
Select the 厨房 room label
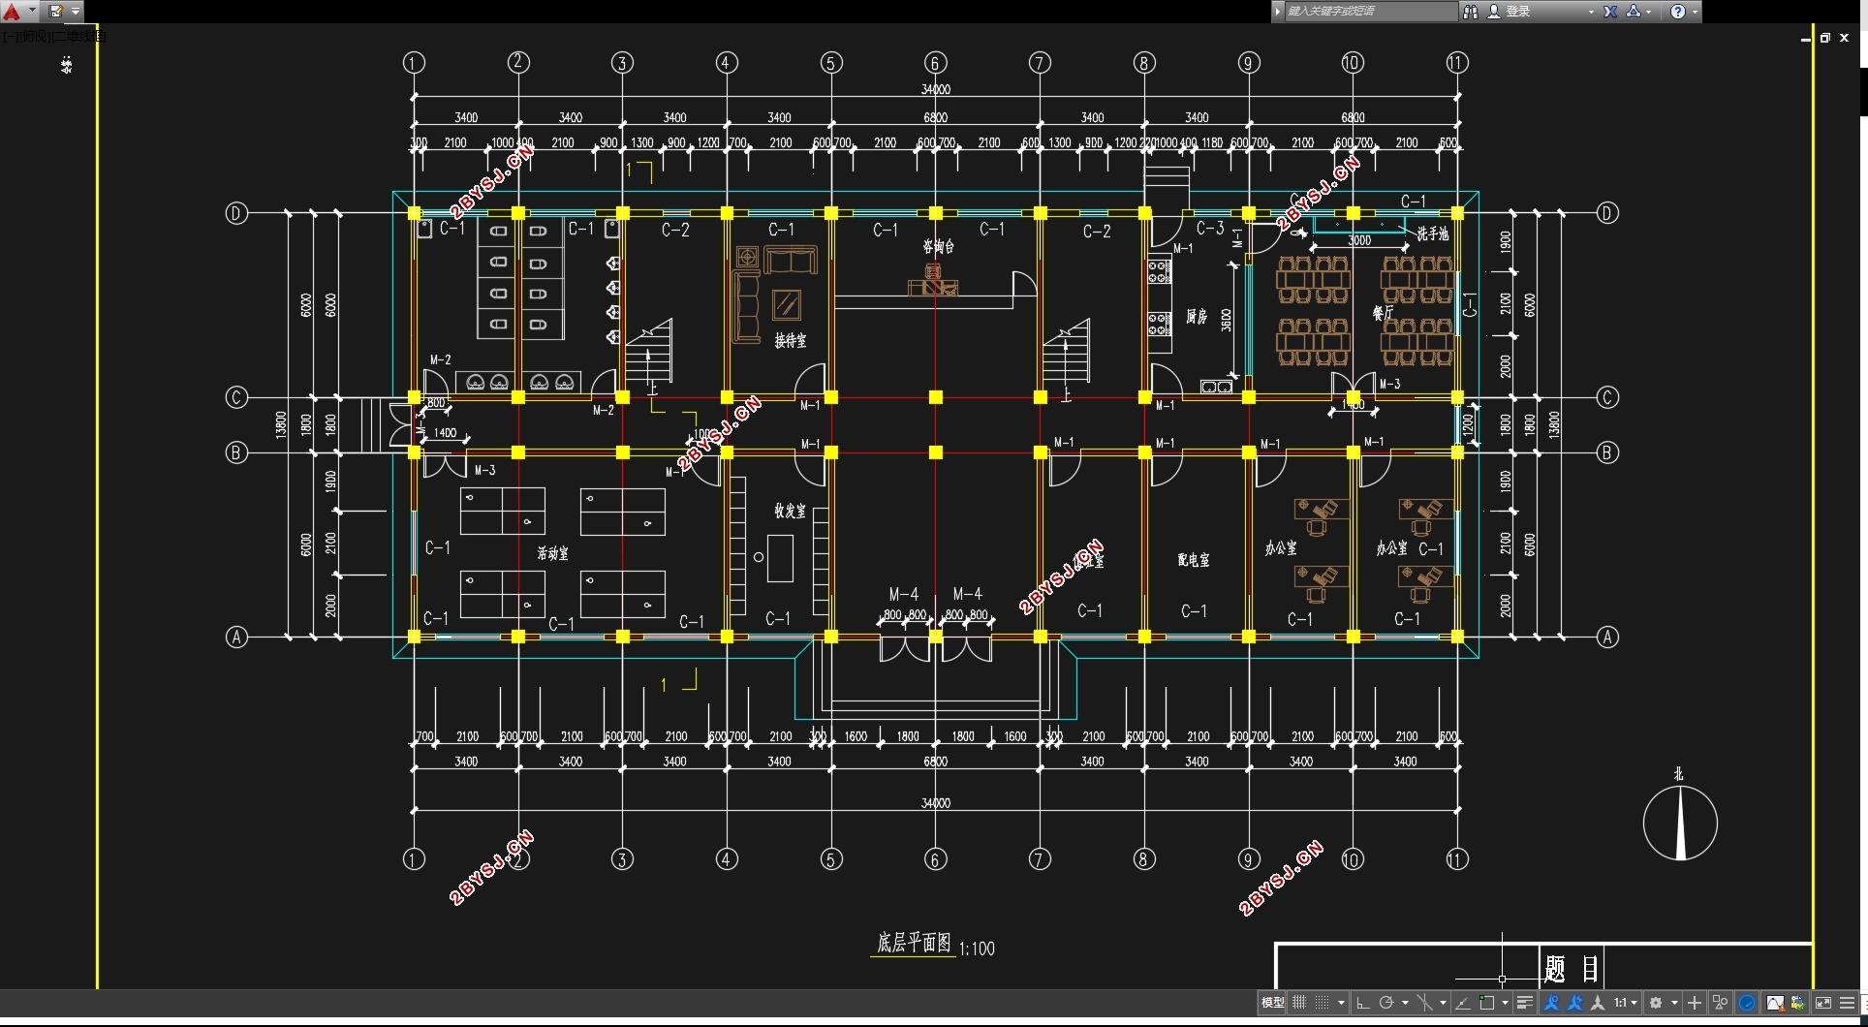click(1197, 317)
